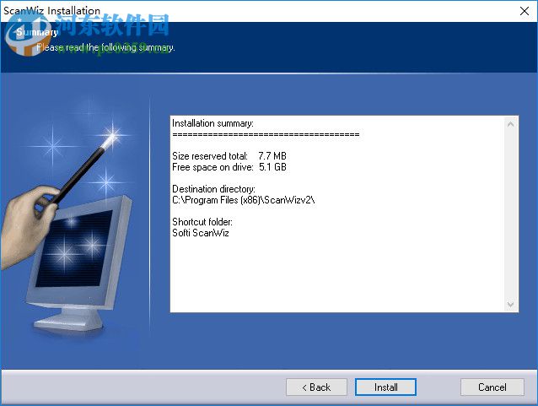The image size is (538, 406).
Task: Click the summary box scroll-down arrow
Action: tap(510, 305)
